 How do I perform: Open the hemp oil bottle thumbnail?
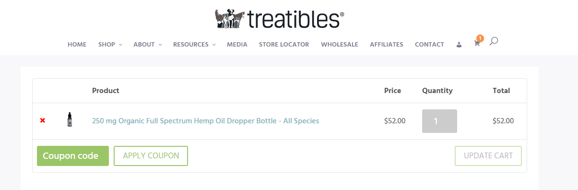click(x=70, y=119)
